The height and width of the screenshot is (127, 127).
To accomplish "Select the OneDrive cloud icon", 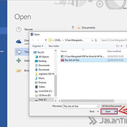I will [19, 42].
